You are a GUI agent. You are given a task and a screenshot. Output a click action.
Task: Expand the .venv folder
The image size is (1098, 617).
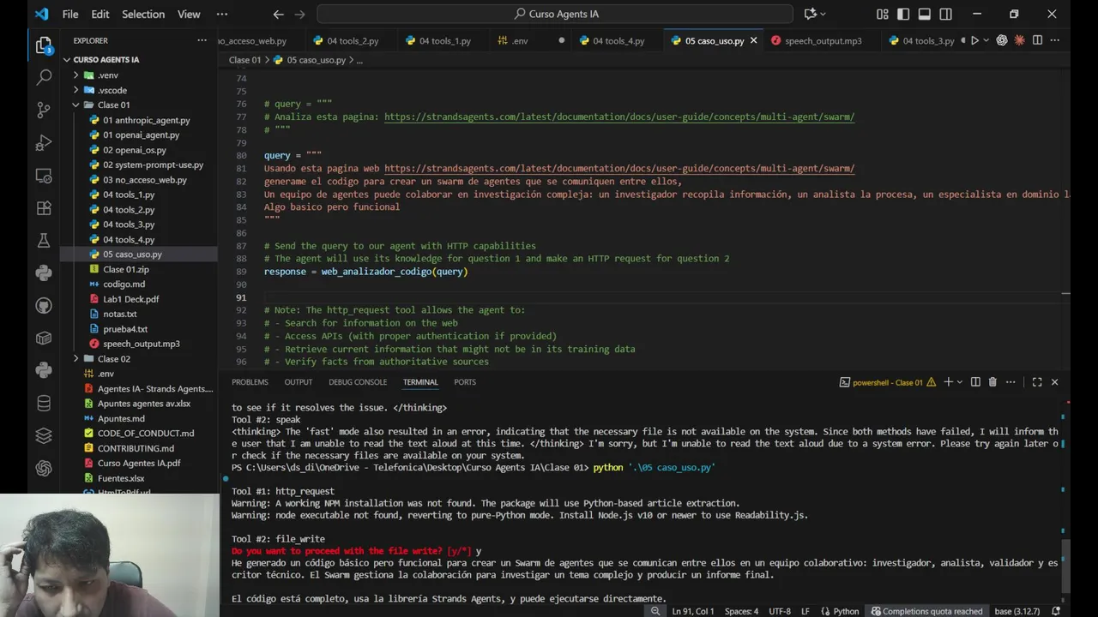(108, 75)
